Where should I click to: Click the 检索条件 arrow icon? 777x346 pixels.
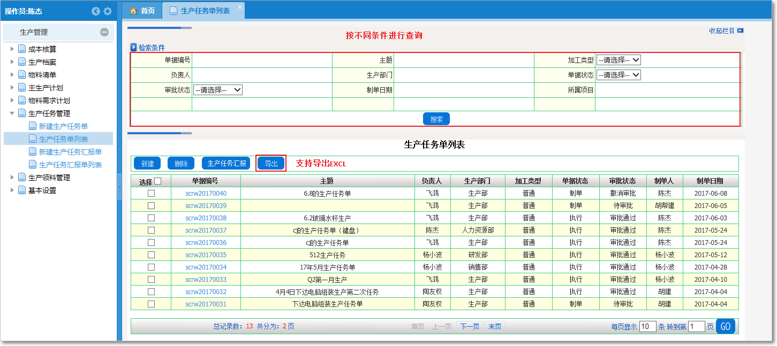(134, 48)
